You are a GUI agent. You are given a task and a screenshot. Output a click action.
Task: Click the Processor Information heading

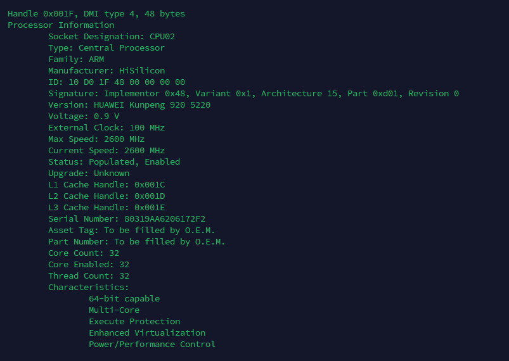coord(61,25)
